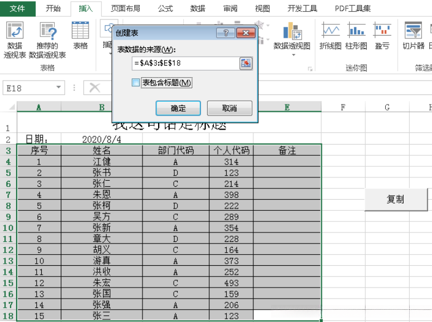
Task: Click the 序号 header cell
Action: click(39, 151)
